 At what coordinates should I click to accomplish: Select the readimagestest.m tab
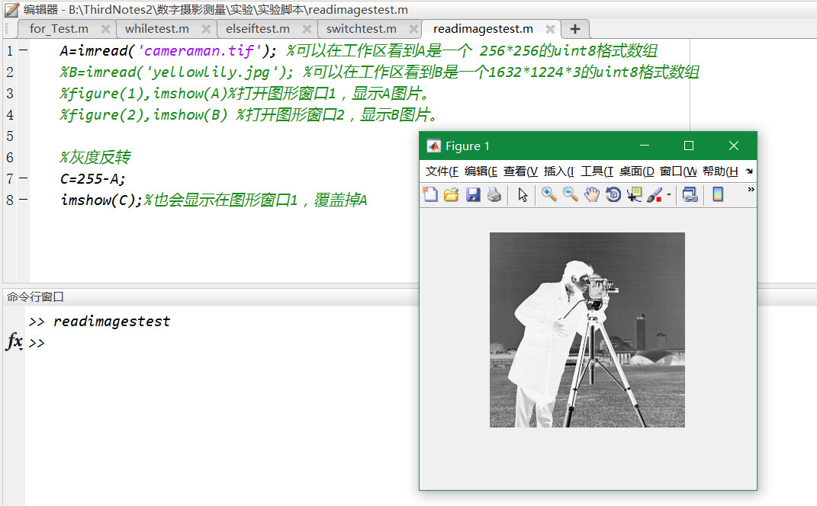pos(483,29)
